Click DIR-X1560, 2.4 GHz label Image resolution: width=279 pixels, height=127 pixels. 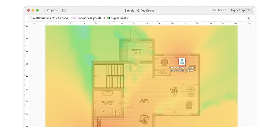[x=182, y=68]
